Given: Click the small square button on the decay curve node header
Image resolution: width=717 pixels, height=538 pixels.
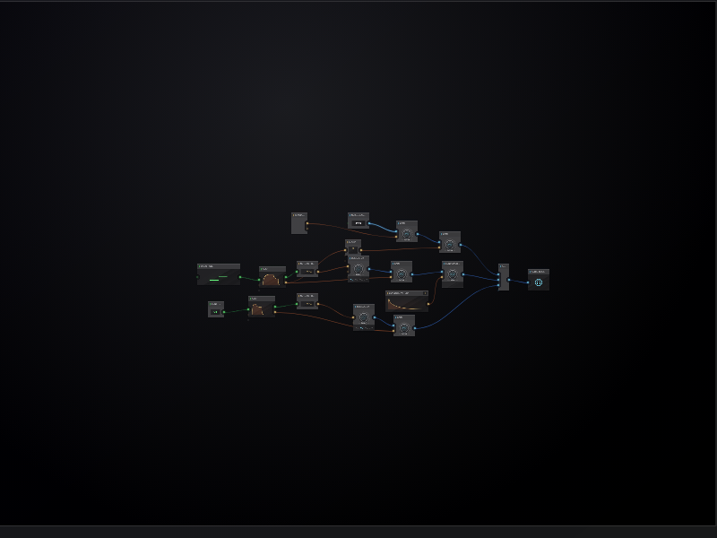Looking at the screenshot, I should (425, 293).
